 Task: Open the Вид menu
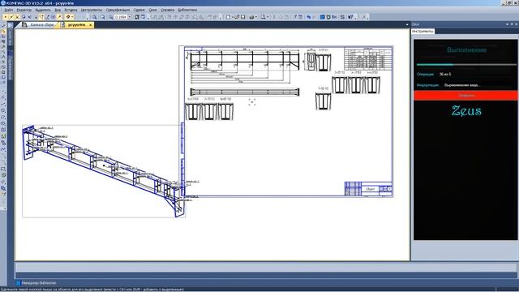(x=58, y=10)
